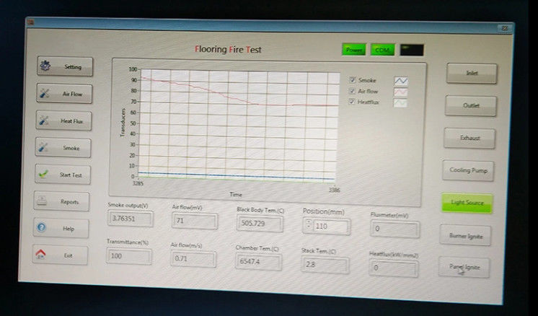The image size is (538, 316).
Task: Click the Setting gear icon
Action: 45,66
